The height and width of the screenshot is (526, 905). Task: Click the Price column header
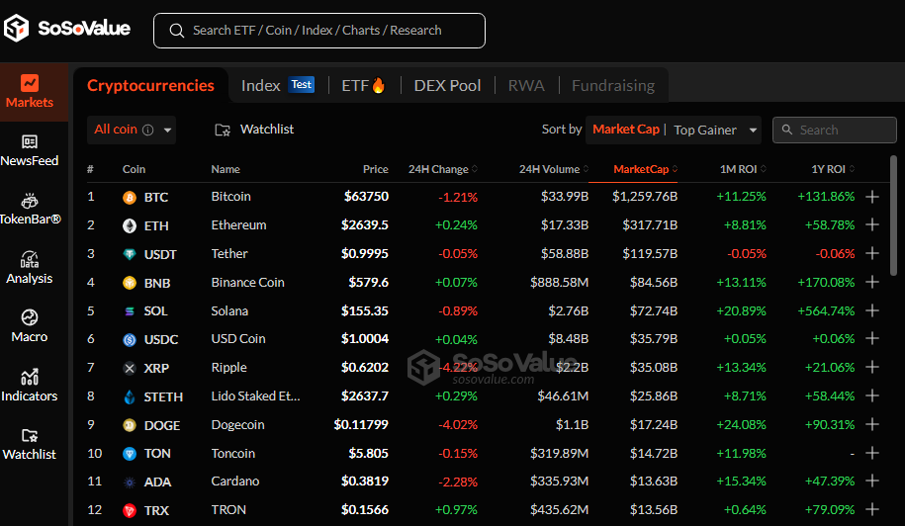(375, 169)
